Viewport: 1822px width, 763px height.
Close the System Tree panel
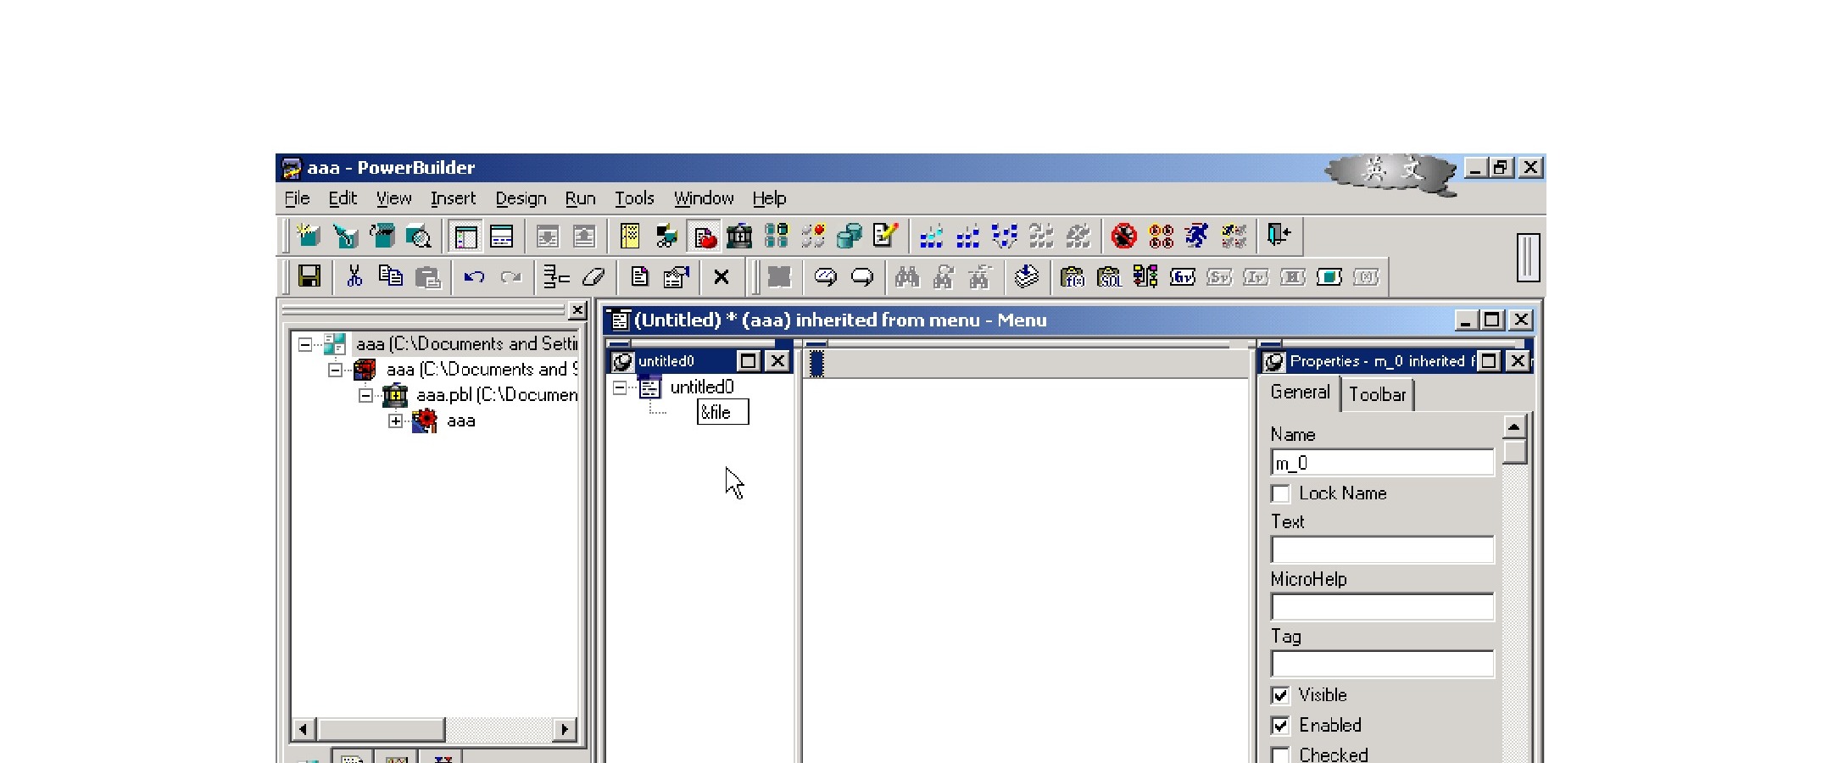click(x=577, y=310)
